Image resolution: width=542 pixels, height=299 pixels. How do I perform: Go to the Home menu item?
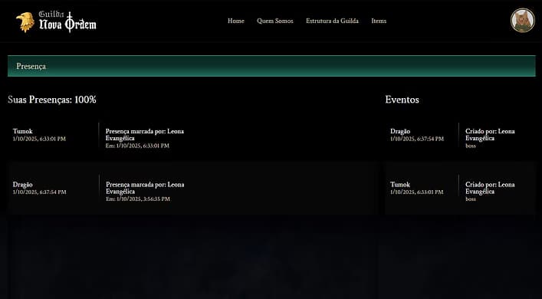tap(236, 21)
